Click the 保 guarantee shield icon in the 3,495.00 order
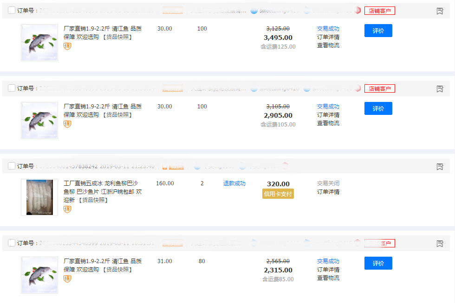This screenshot has width=455, height=303. coord(67,46)
